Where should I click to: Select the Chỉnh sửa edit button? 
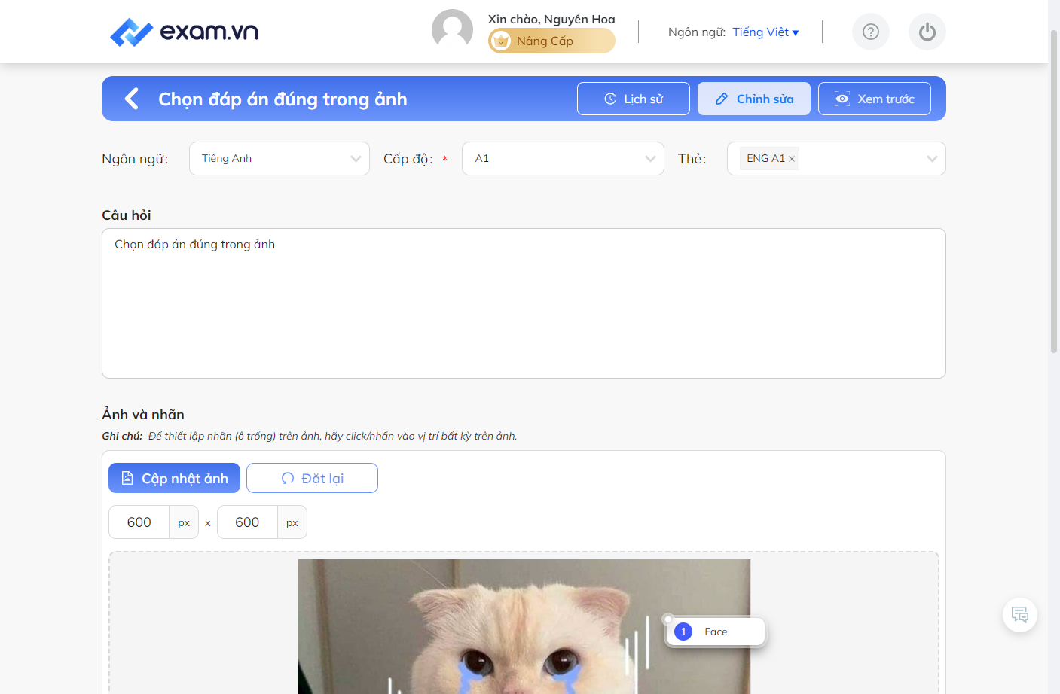pos(754,99)
